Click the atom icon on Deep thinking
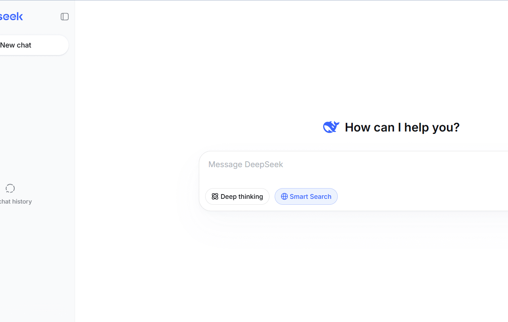 [215, 196]
